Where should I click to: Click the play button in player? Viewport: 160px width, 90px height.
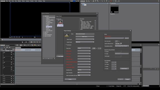40,42
